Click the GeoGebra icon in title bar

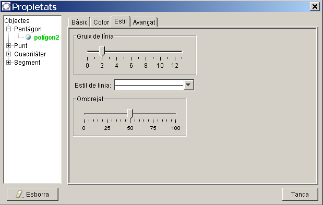[x=6, y=6]
